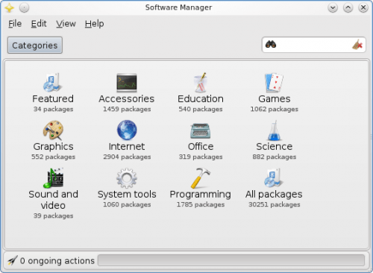Open the Accessories terminal icon

[127, 82]
